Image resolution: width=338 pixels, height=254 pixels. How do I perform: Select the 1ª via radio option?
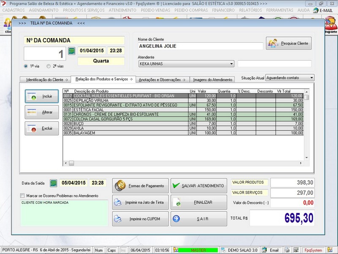[27, 66]
